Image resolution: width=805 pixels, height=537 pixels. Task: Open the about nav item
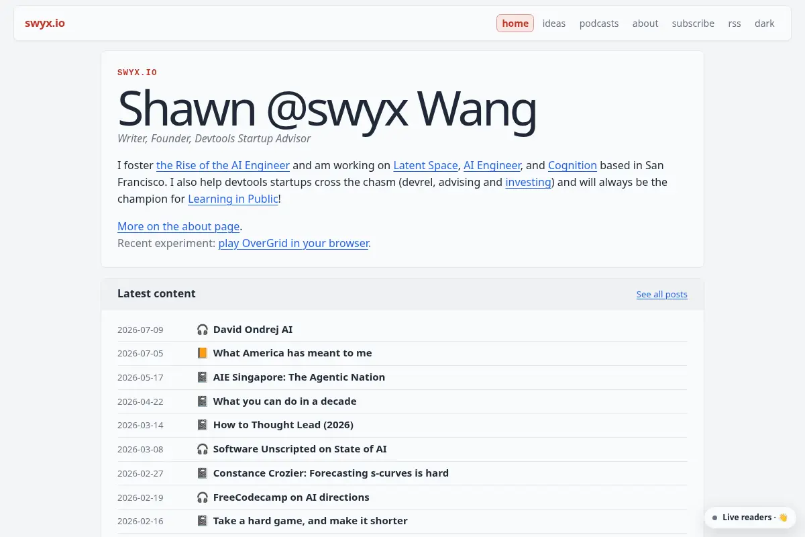point(645,23)
